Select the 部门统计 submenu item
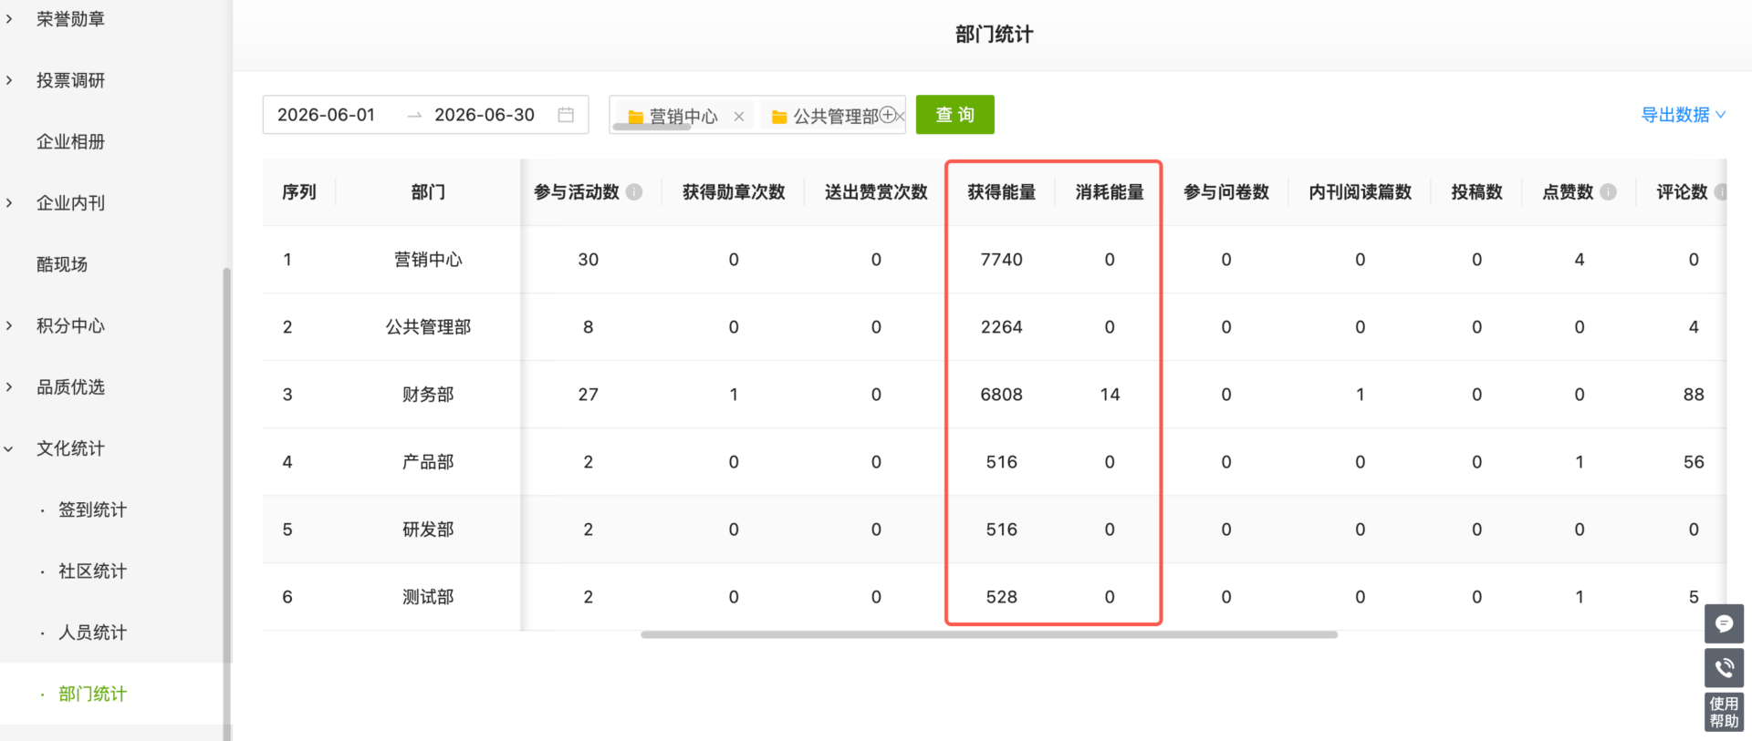The image size is (1752, 741). (92, 694)
